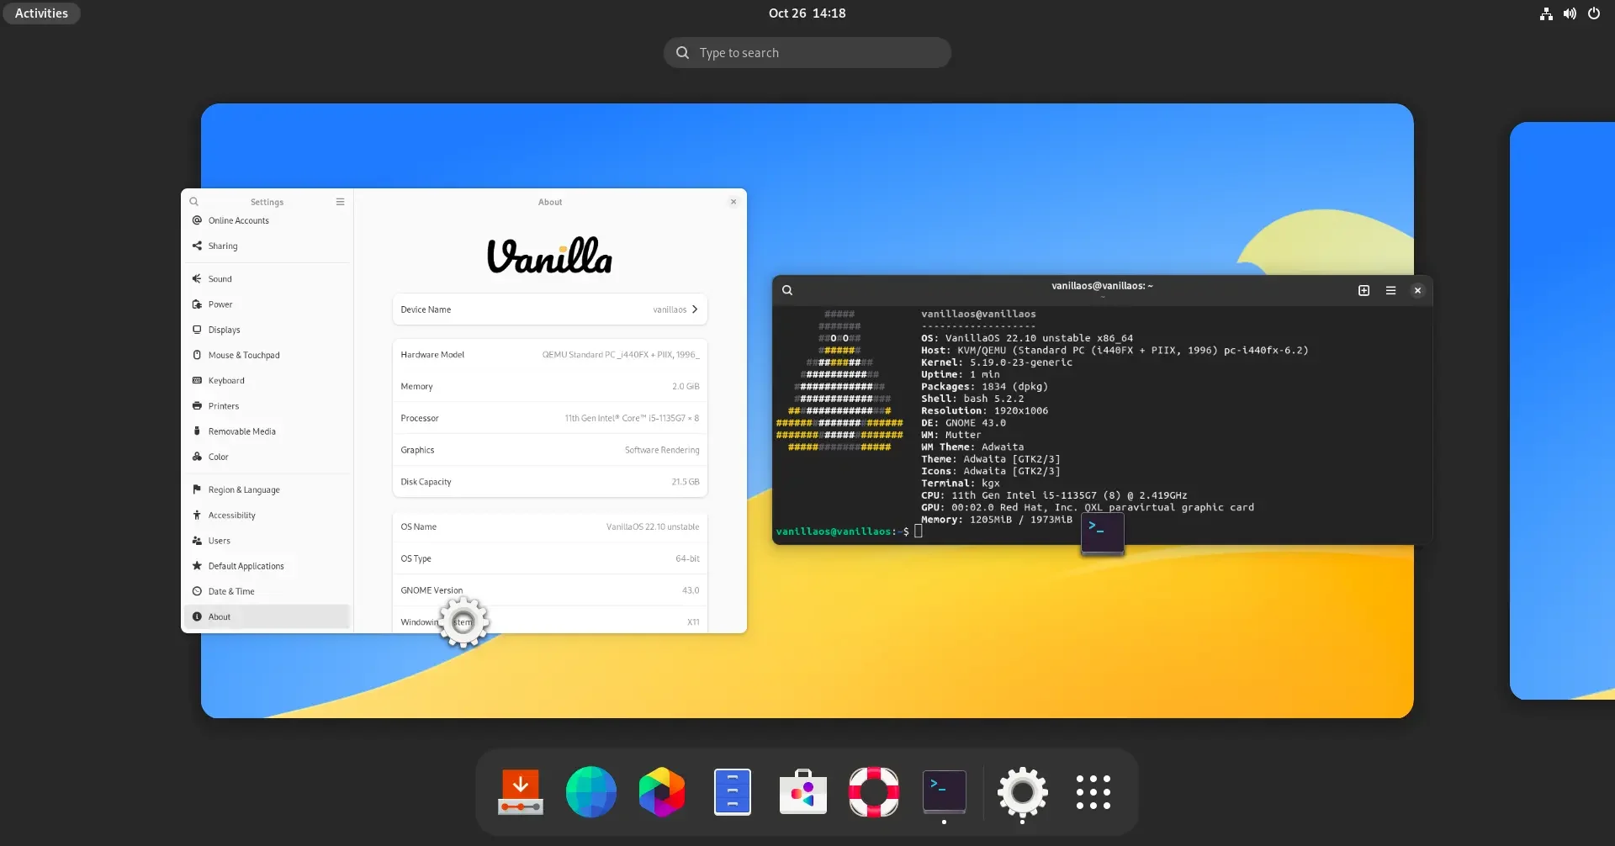This screenshot has height=846, width=1615.
Task: Open a new tab in terminal window
Action: point(1364,290)
